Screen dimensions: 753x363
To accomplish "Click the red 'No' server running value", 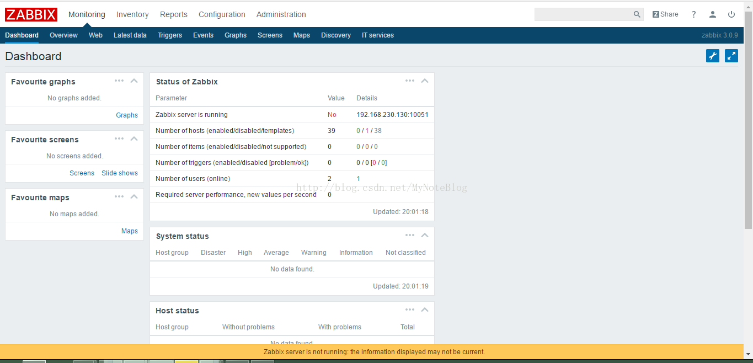I will tap(332, 115).
